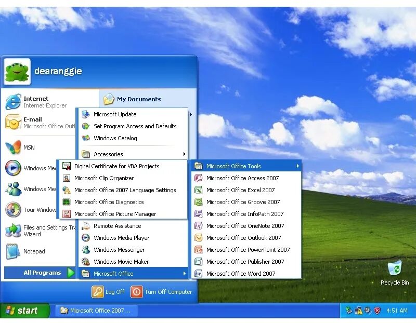
Task: Click the Microsoft Update icon
Action: 86,114
